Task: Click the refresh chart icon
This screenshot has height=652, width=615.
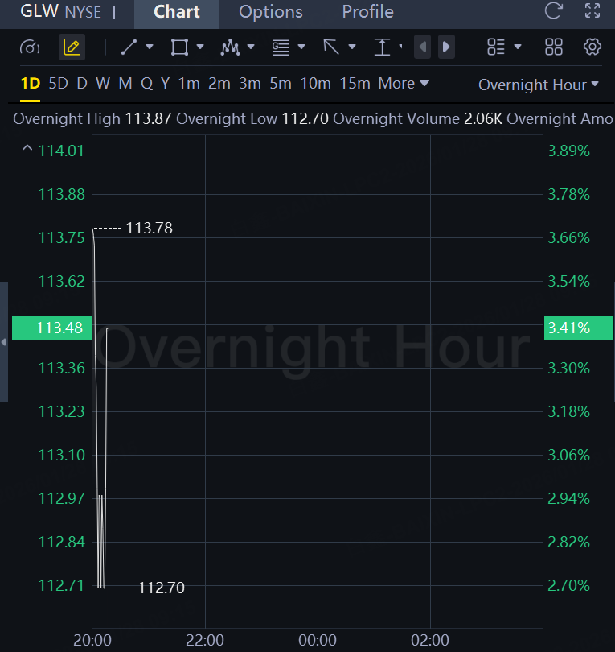Action: pos(553,11)
